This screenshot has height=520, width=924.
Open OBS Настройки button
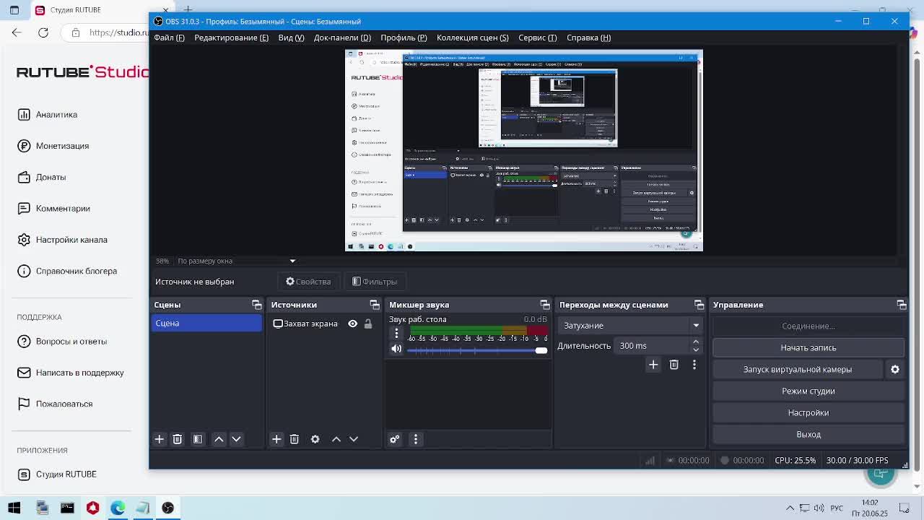[x=808, y=412]
